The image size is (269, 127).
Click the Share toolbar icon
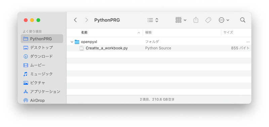(196, 20)
